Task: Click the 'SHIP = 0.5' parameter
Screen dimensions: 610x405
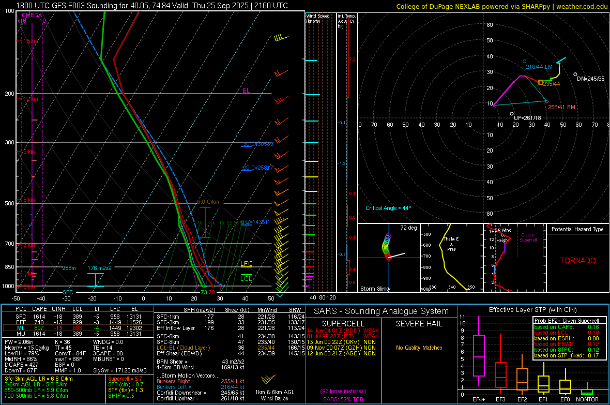Action: coord(121,396)
